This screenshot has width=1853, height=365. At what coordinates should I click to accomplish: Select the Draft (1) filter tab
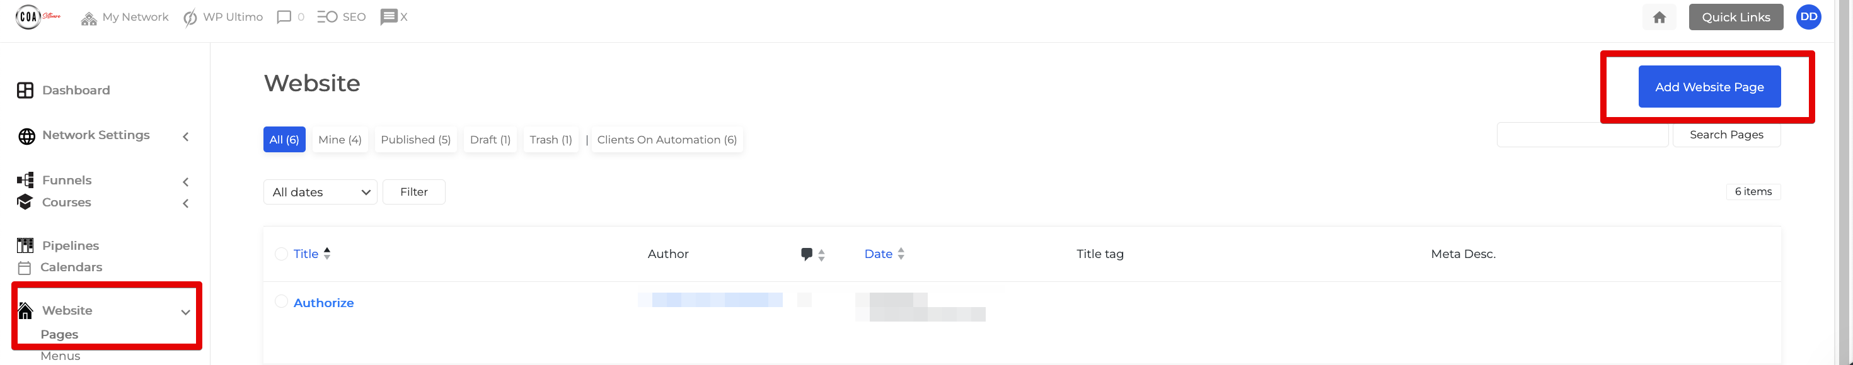(490, 139)
